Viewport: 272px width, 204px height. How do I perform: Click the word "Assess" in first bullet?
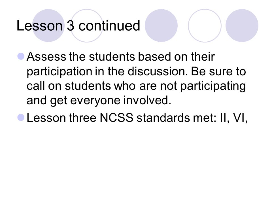(46, 57)
